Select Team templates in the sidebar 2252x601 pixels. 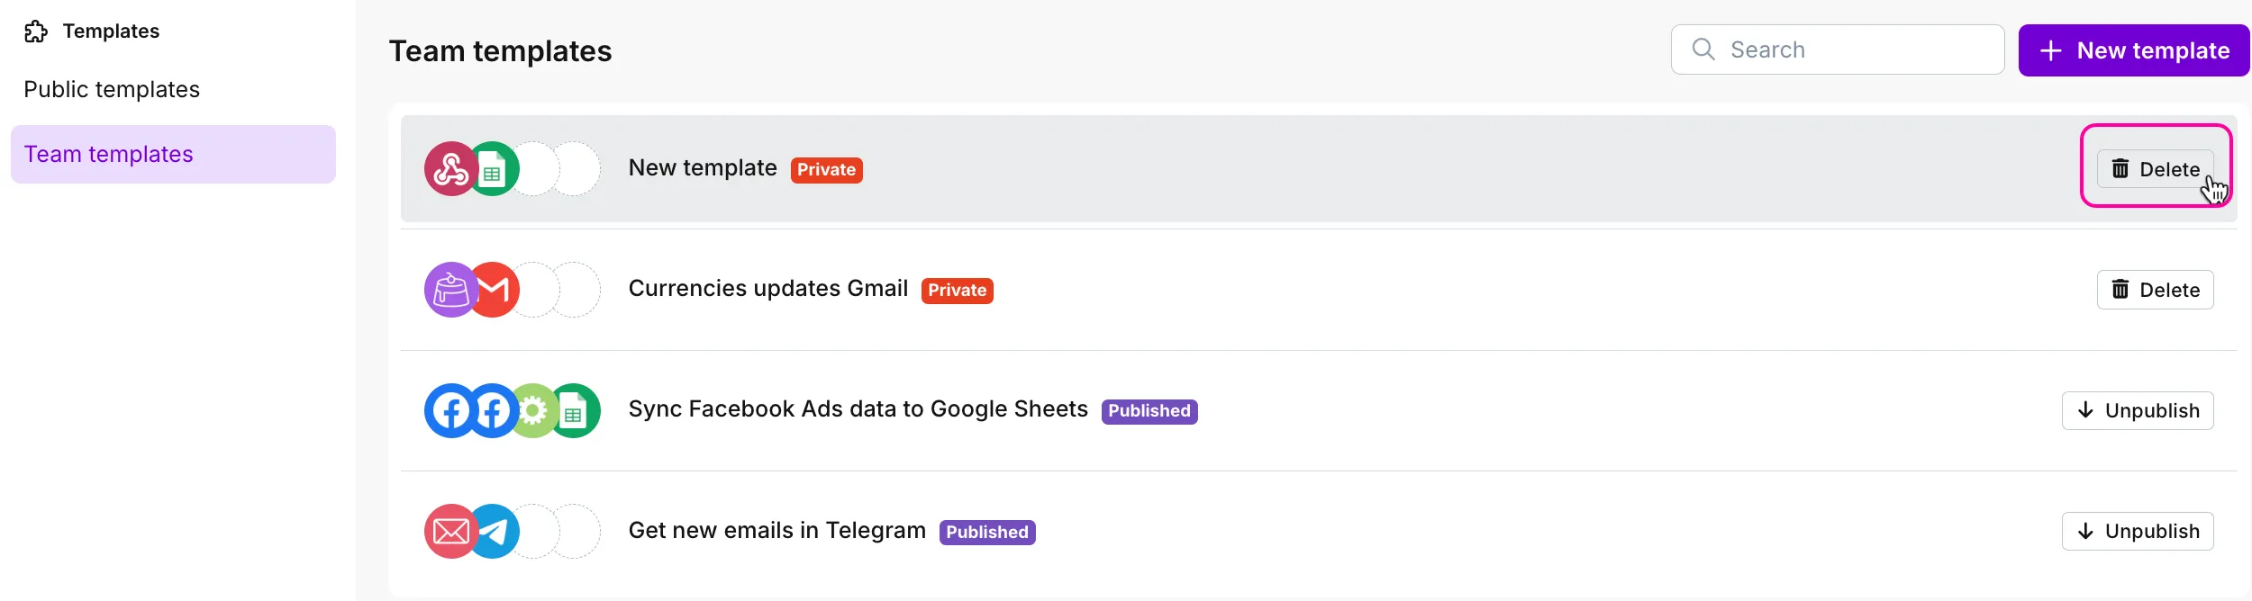pyautogui.click(x=173, y=154)
